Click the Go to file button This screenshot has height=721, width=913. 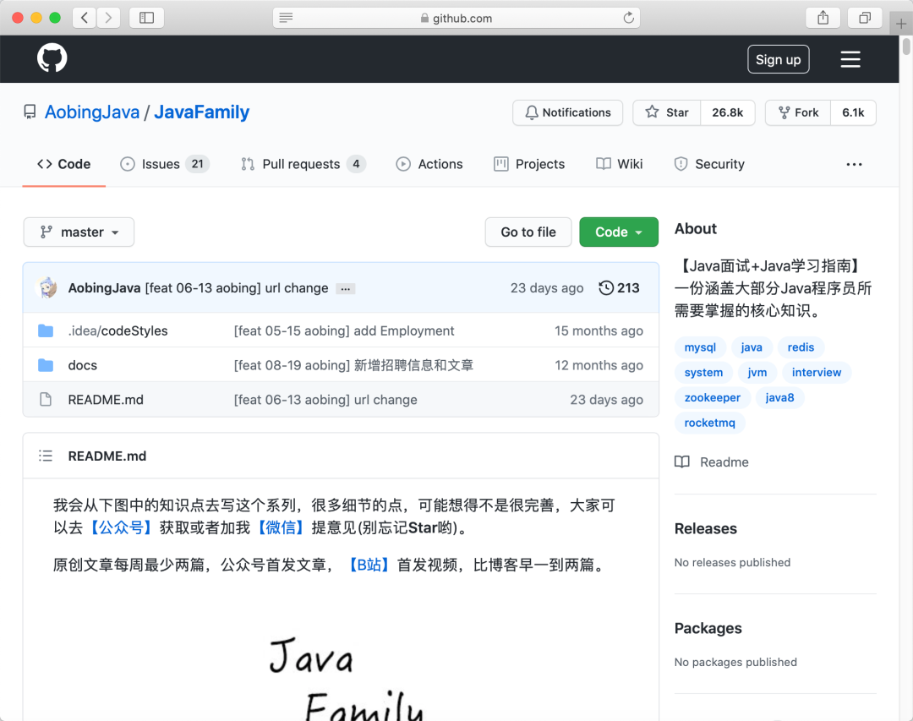click(x=528, y=232)
